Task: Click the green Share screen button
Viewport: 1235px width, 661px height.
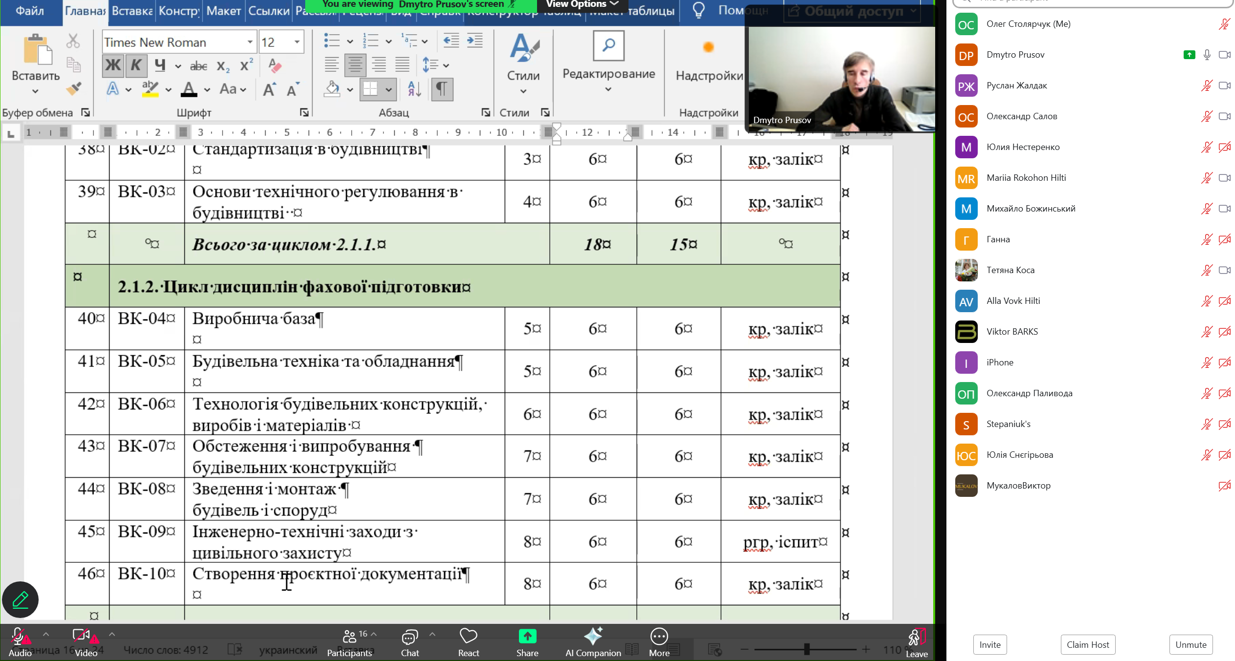Action: [527, 642]
